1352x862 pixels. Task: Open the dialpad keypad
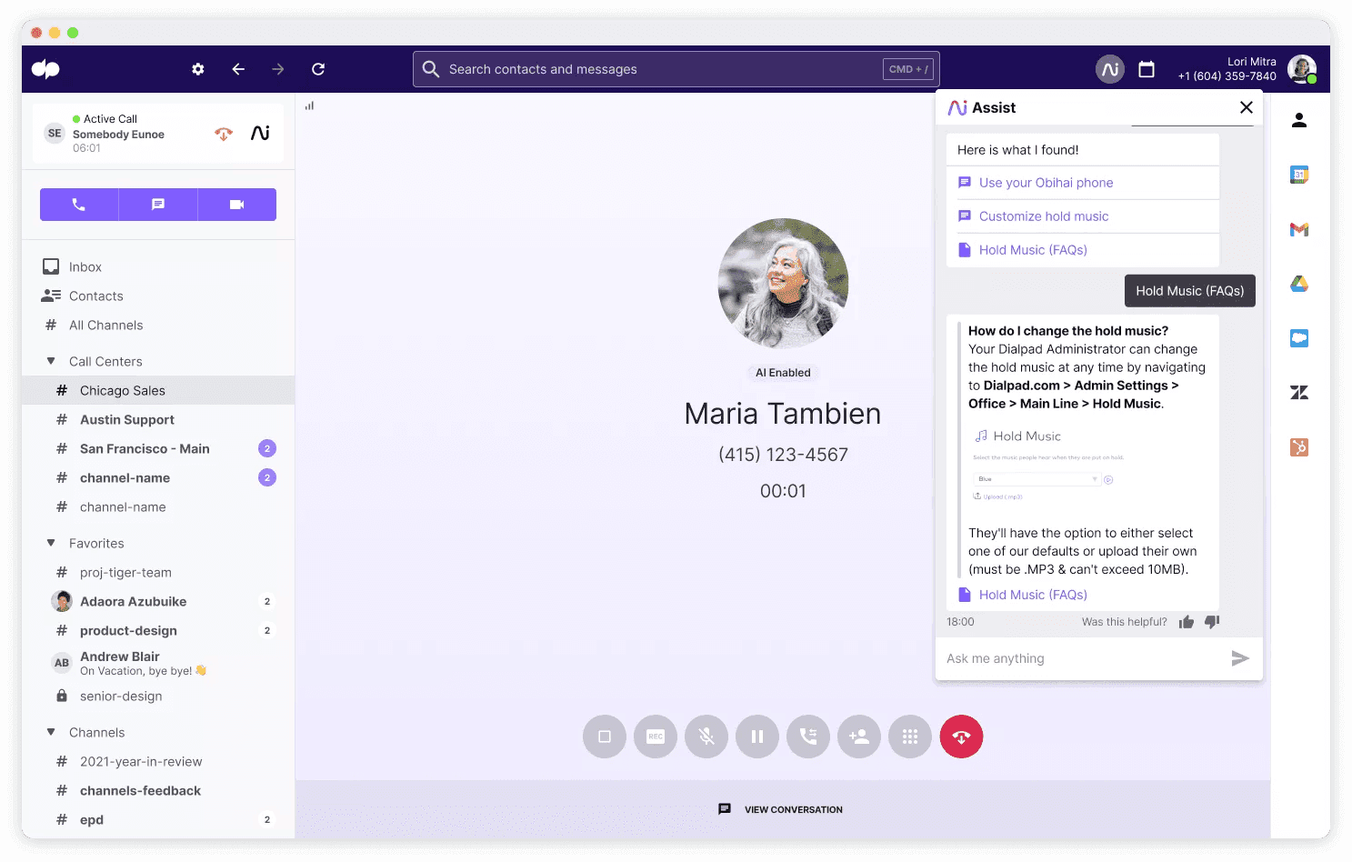(x=910, y=737)
